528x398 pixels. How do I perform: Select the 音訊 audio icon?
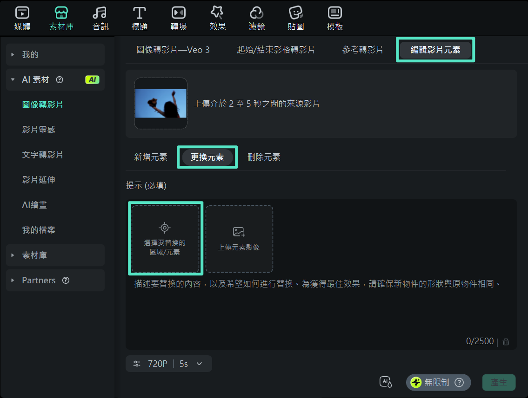click(x=100, y=18)
